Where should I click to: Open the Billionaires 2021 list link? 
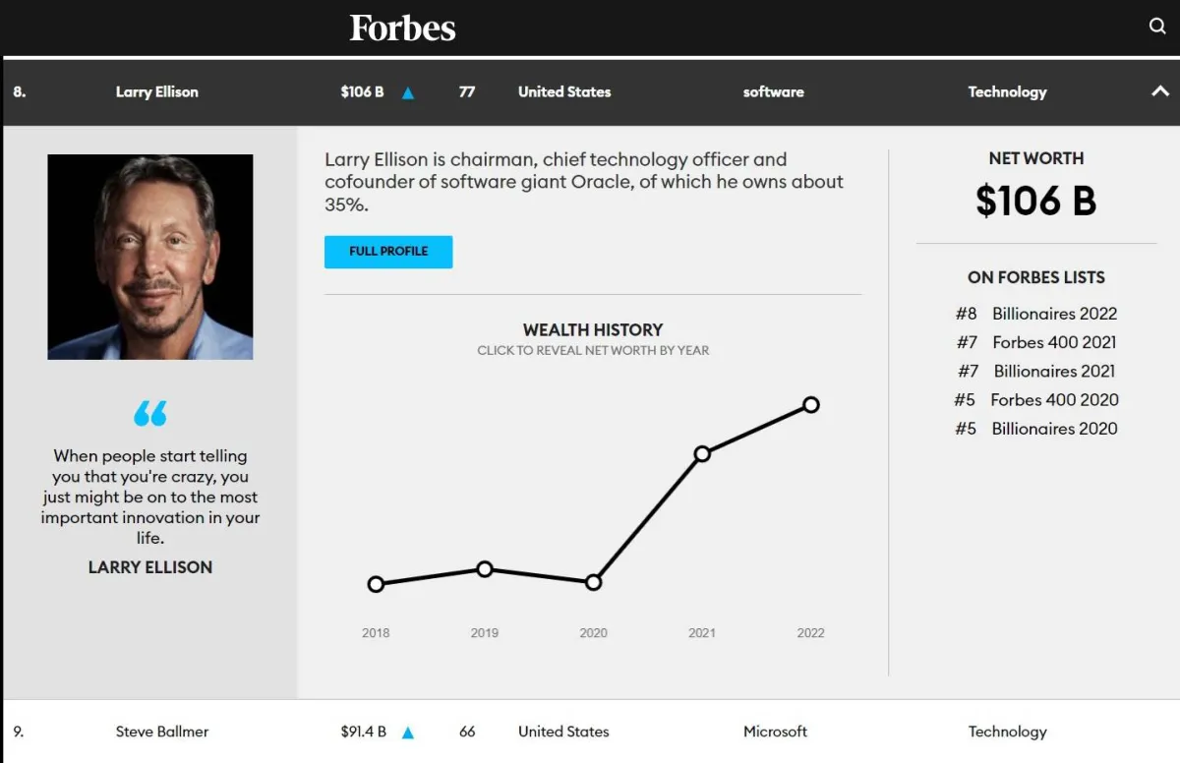pyautogui.click(x=1054, y=371)
